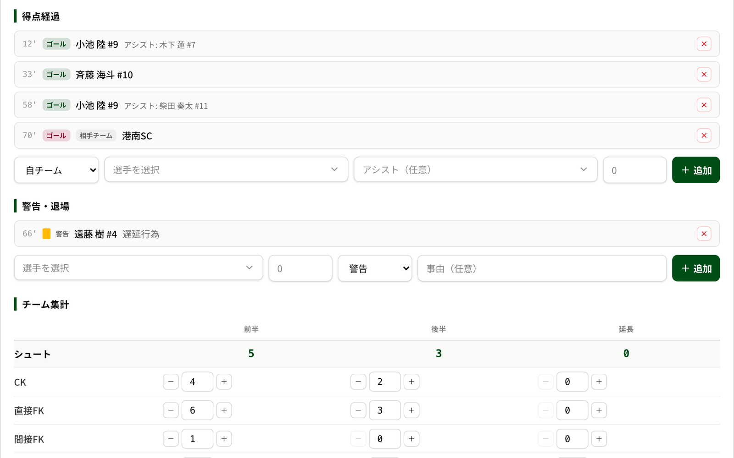
Task: Click the 遅延行為 reason text
Action: coord(141,234)
